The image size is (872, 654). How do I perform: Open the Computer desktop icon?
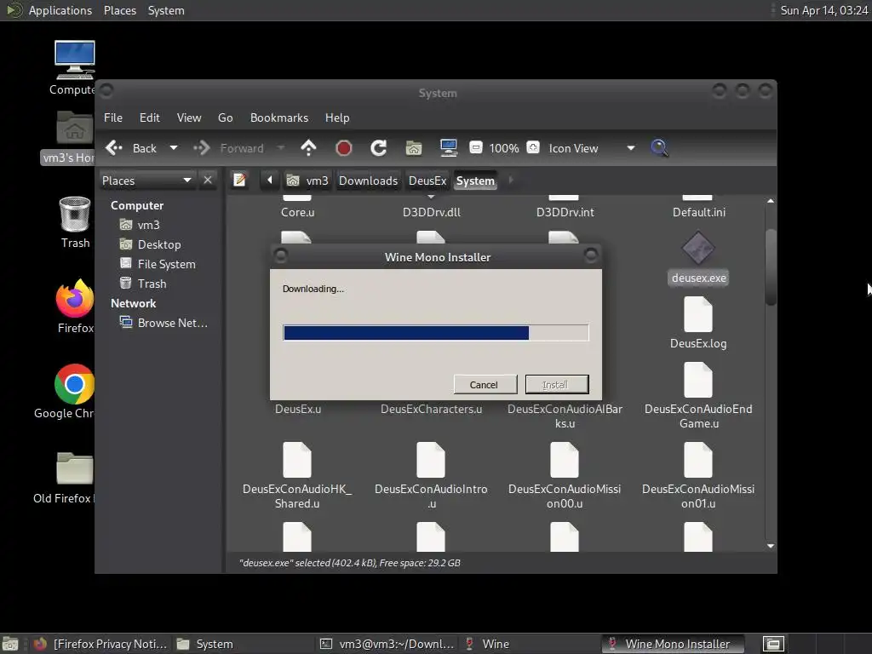pyautogui.click(x=74, y=60)
